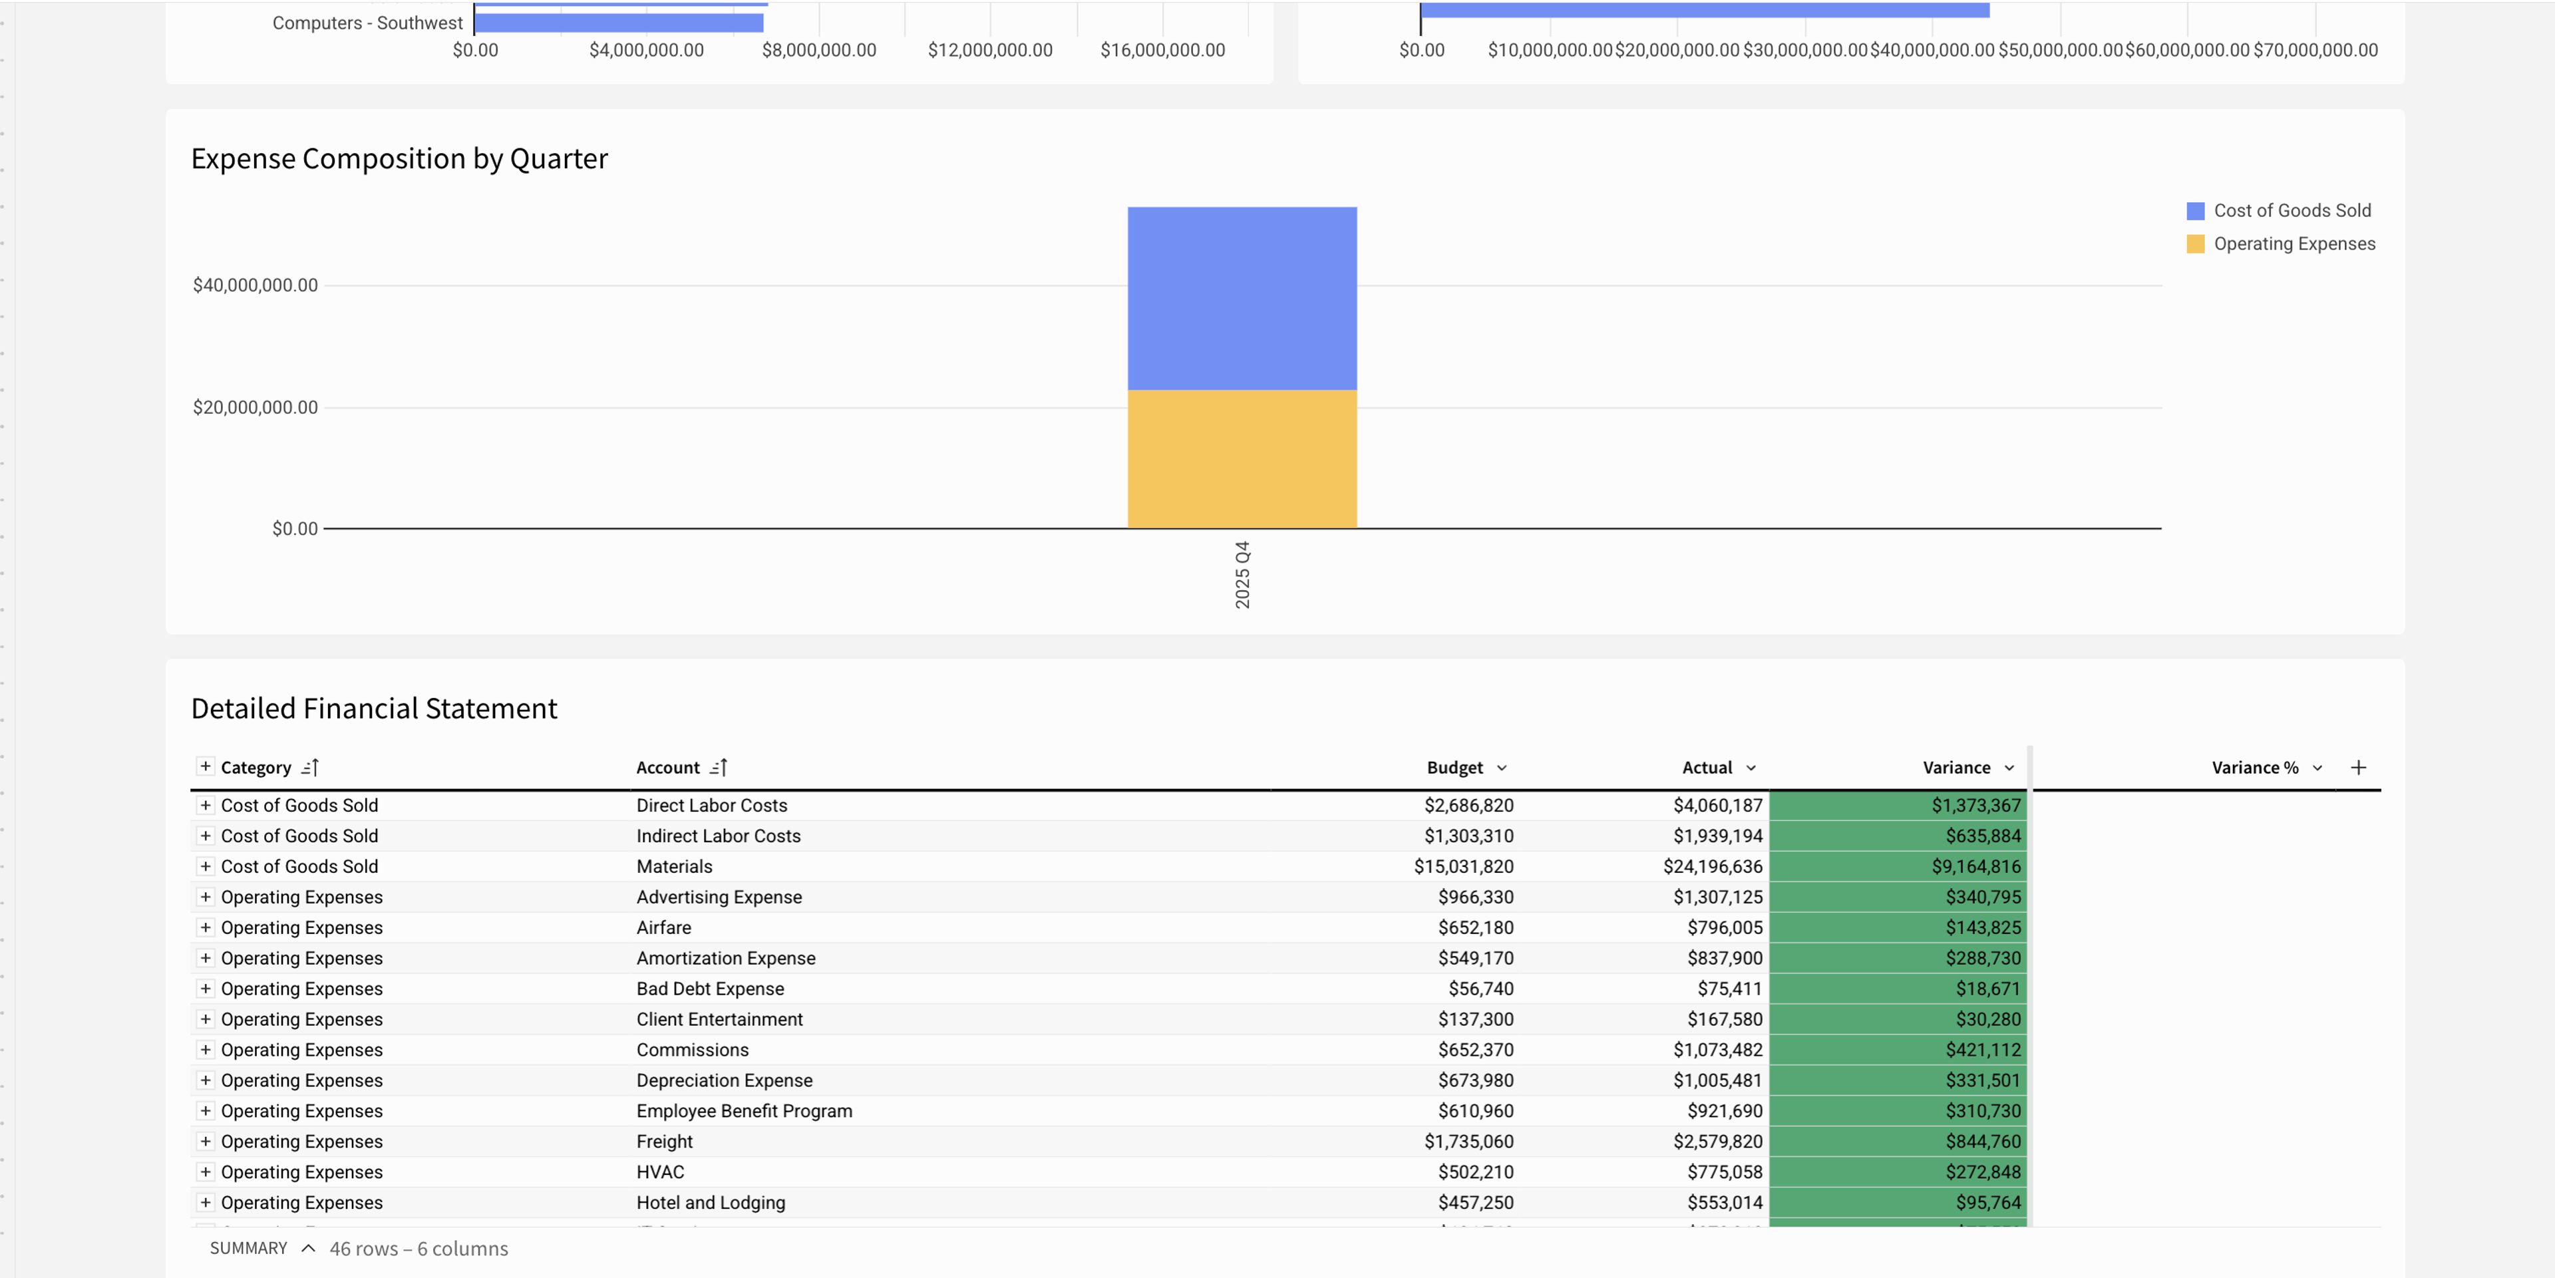Select Client Entertainment budget $137,300

1476,1019
